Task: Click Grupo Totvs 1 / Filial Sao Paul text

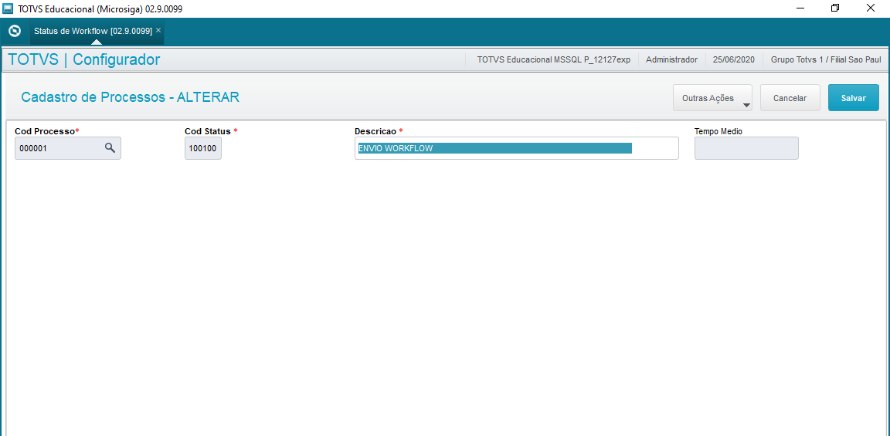Action: click(x=825, y=59)
